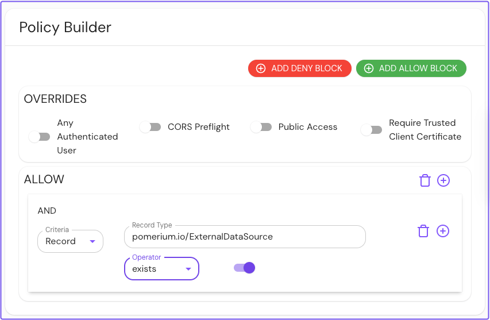Click the ADD ALLOW BLOCK button
Viewport: 490px width, 320px height.
click(x=411, y=68)
